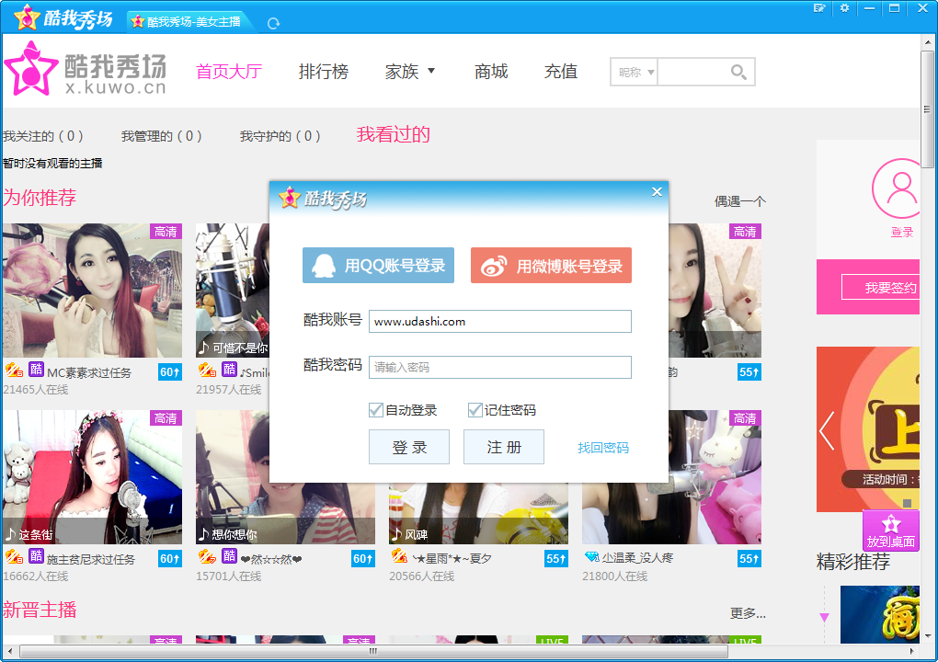Screen dimensions: 938x662
Task: Click the vertical page scrollbar thumb
Action: point(927,108)
